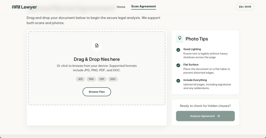Open the Scan Agreement tab
266x138 pixels.
tap(144, 7)
